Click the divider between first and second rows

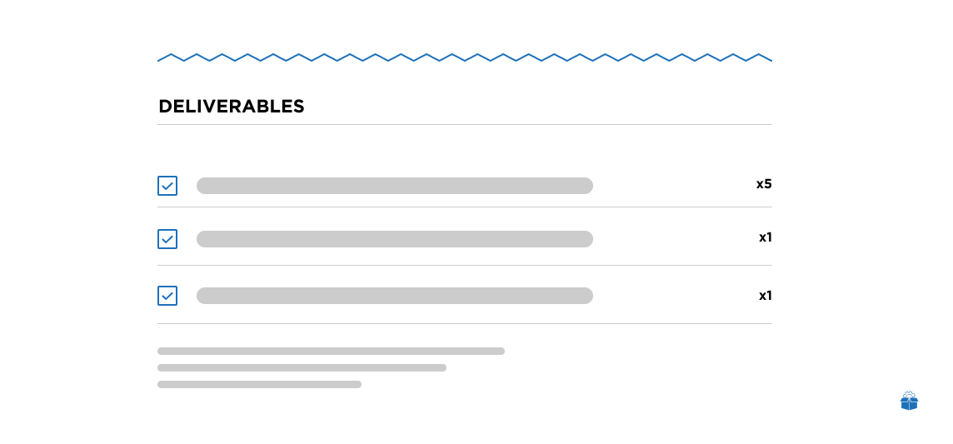tap(465, 207)
